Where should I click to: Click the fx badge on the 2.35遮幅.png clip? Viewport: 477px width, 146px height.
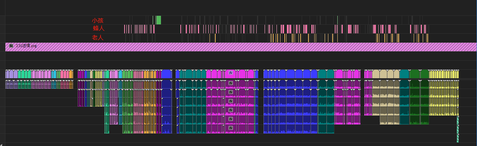[x=11, y=46]
